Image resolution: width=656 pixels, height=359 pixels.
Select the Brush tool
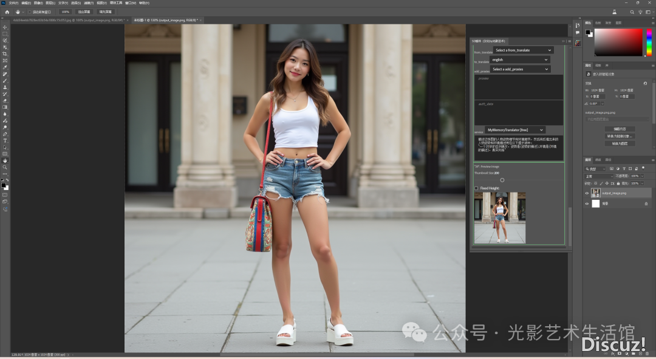(x=5, y=81)
